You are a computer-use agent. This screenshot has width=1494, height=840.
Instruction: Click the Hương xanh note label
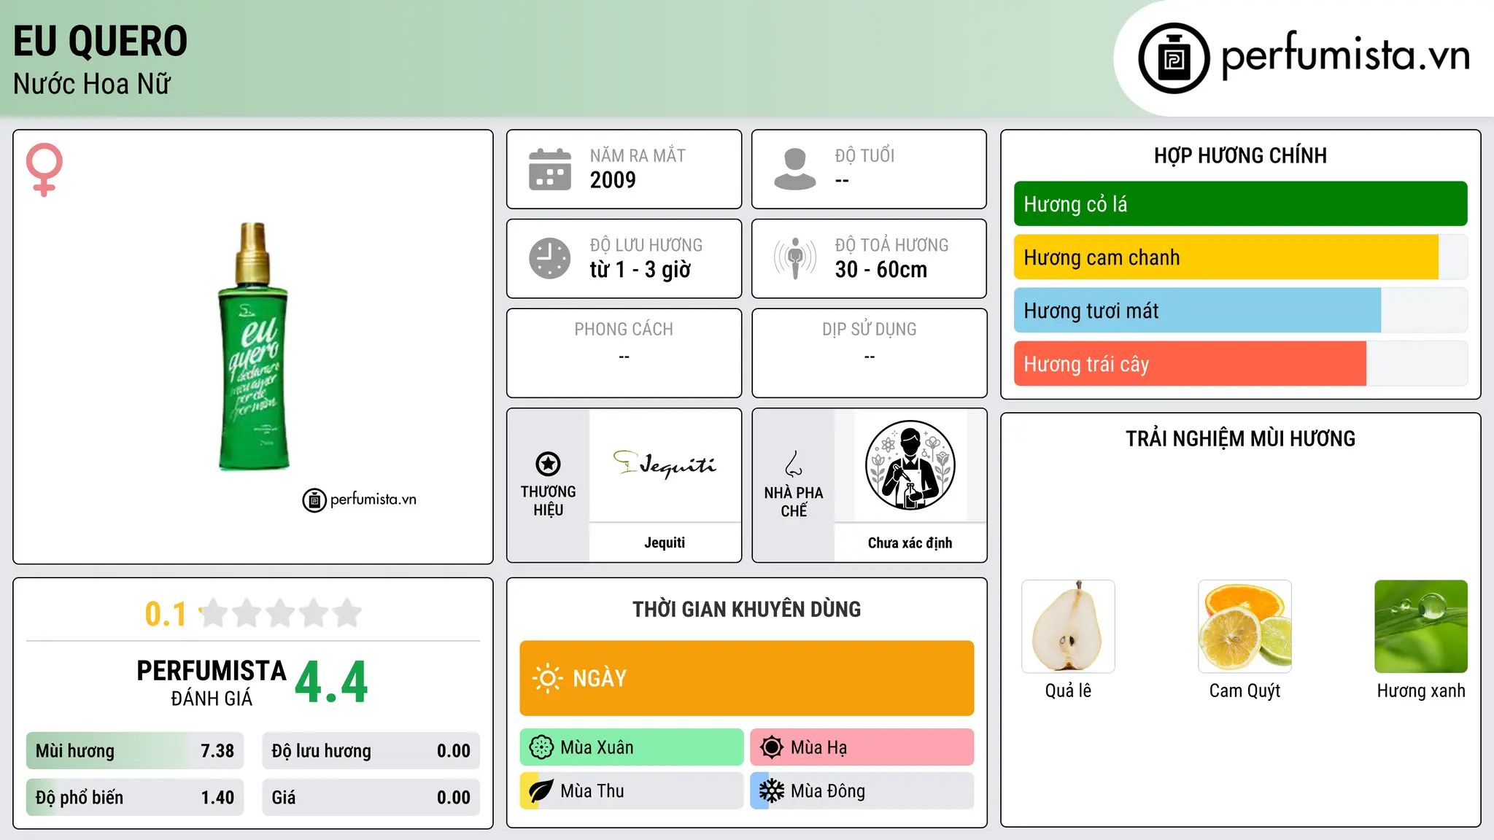point(1421,691)
